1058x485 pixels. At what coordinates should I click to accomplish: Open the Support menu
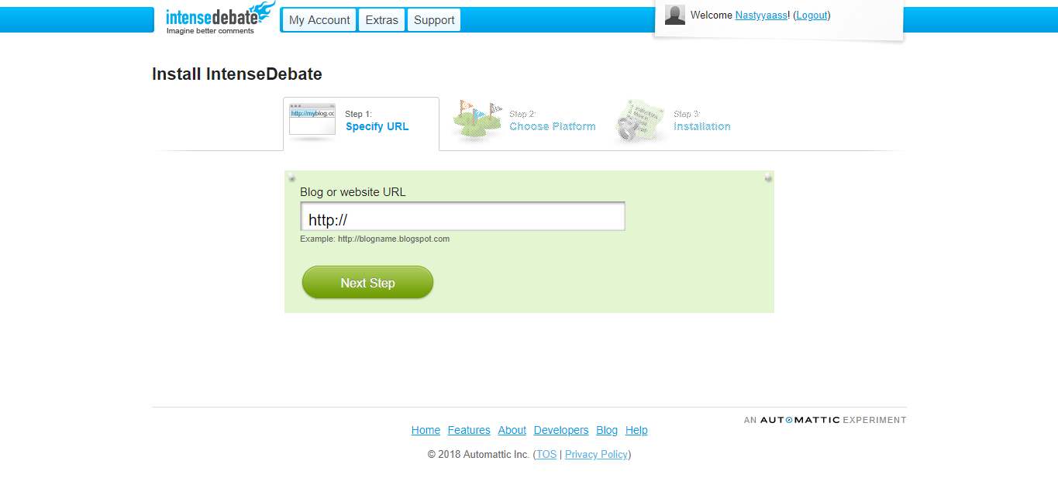(434, 20)
